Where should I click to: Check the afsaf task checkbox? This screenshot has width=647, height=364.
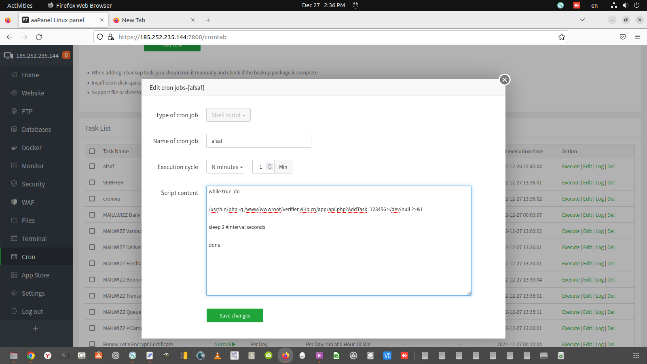tap(92, 166)
